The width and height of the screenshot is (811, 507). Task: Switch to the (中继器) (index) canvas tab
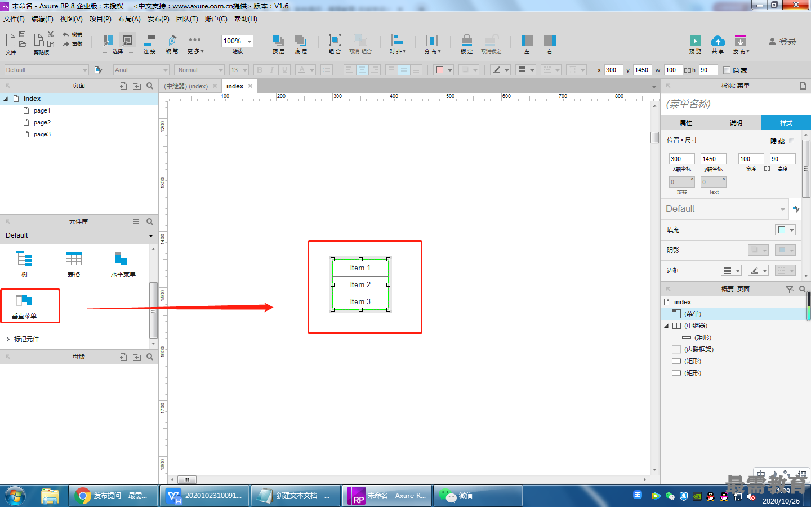(186, 86)
